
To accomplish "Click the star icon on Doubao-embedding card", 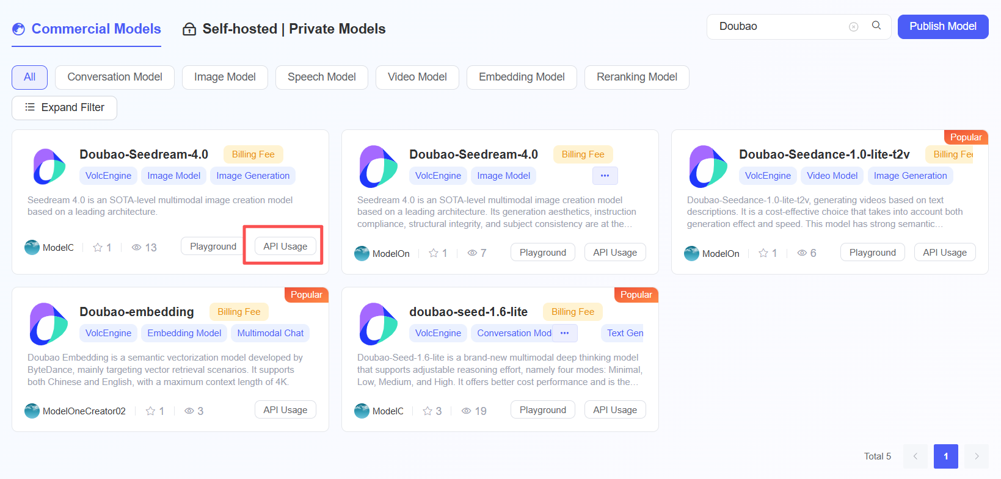I will [x=150, y=411].
